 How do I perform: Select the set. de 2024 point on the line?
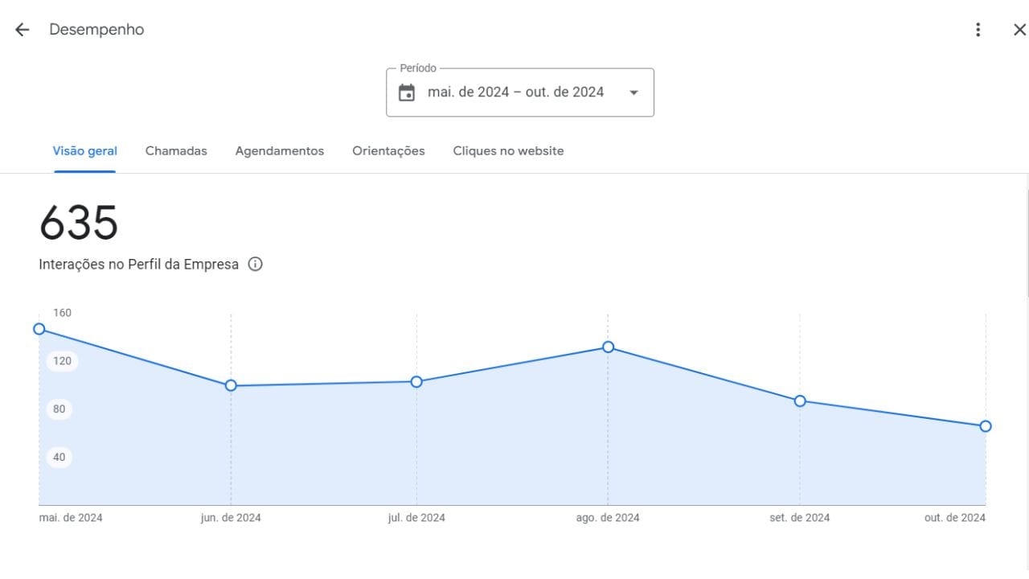tap(800, 400)
